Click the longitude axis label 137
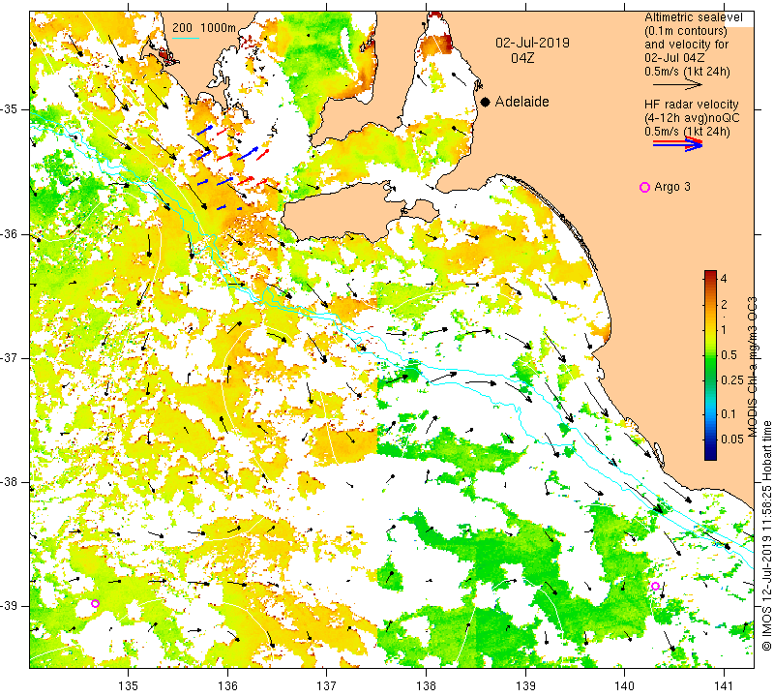The image size is (774, 697). point(326,686)
